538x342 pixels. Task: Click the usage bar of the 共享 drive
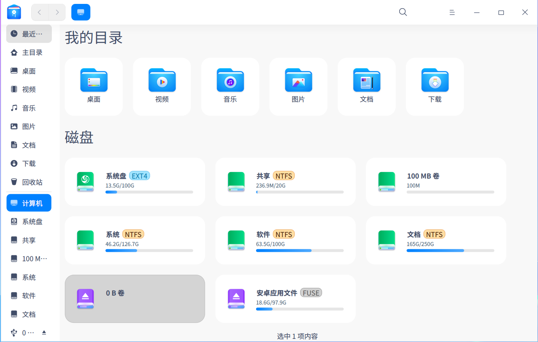click(x=299, y=192)
